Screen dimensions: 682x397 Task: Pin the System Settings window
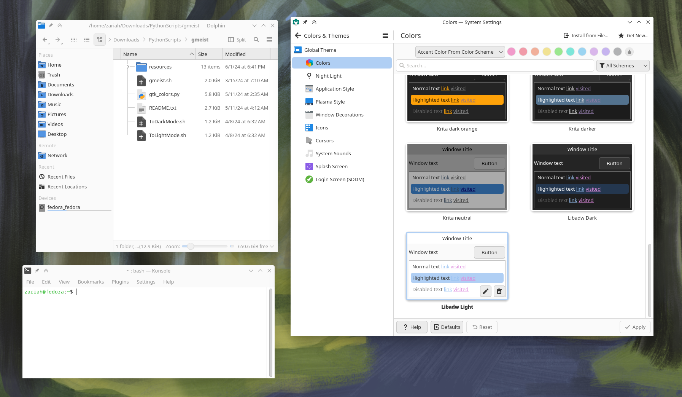pyautogui.click(x=305, y=22)
